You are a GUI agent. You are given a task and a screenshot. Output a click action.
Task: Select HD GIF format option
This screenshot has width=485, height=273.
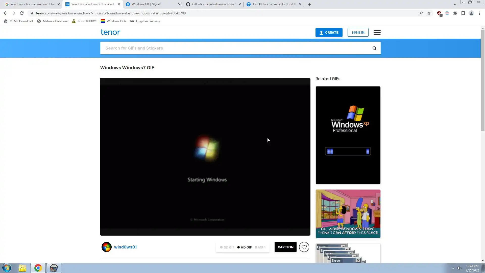pyautogui.click(x=245, y=247)
